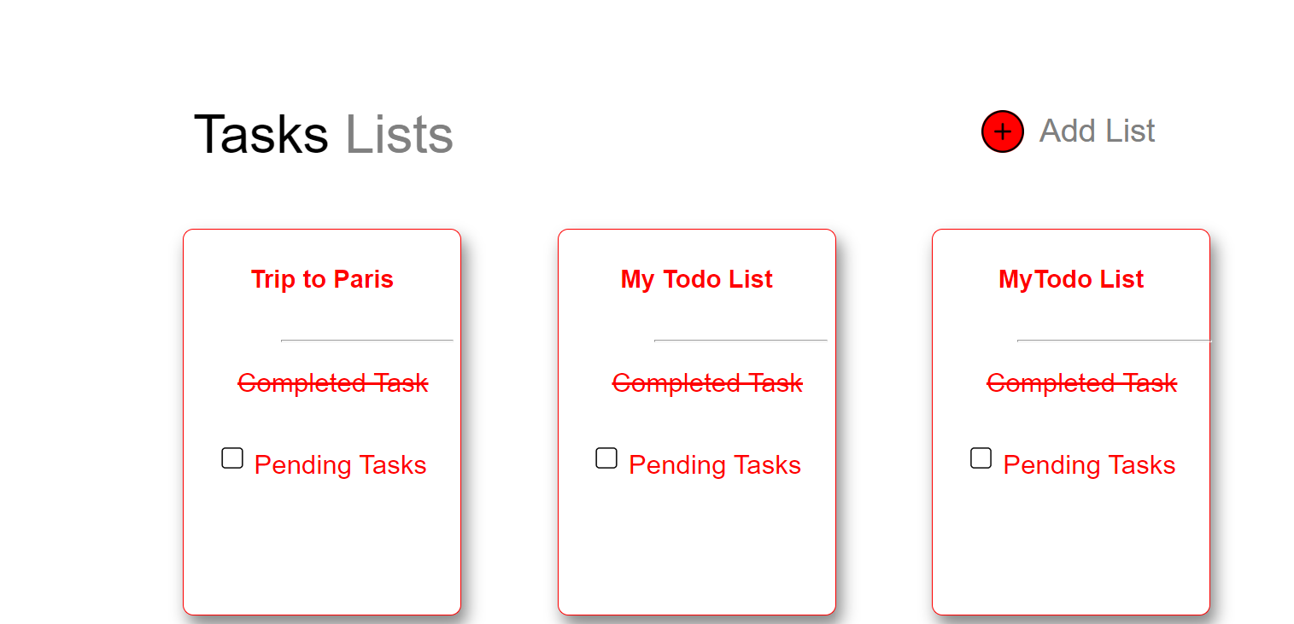Open the Trip to Paris list title
Image resolution: width=1294 pixels, height=624 pixels.
[322, 279]
